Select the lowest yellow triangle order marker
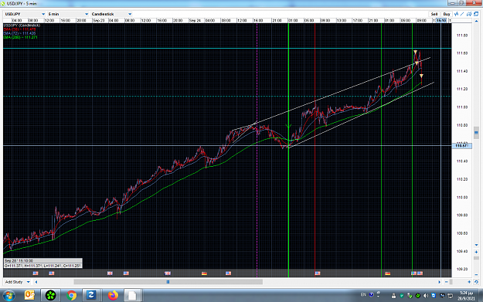483x302 pixels. [421, 76]
